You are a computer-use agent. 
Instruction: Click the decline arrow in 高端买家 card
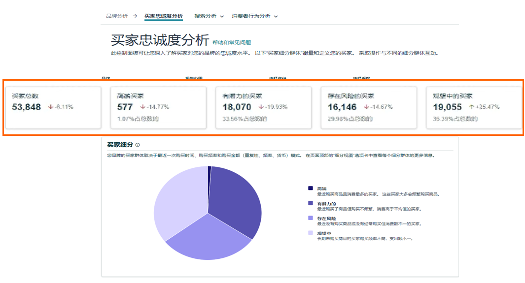click(x=142, y=107)
